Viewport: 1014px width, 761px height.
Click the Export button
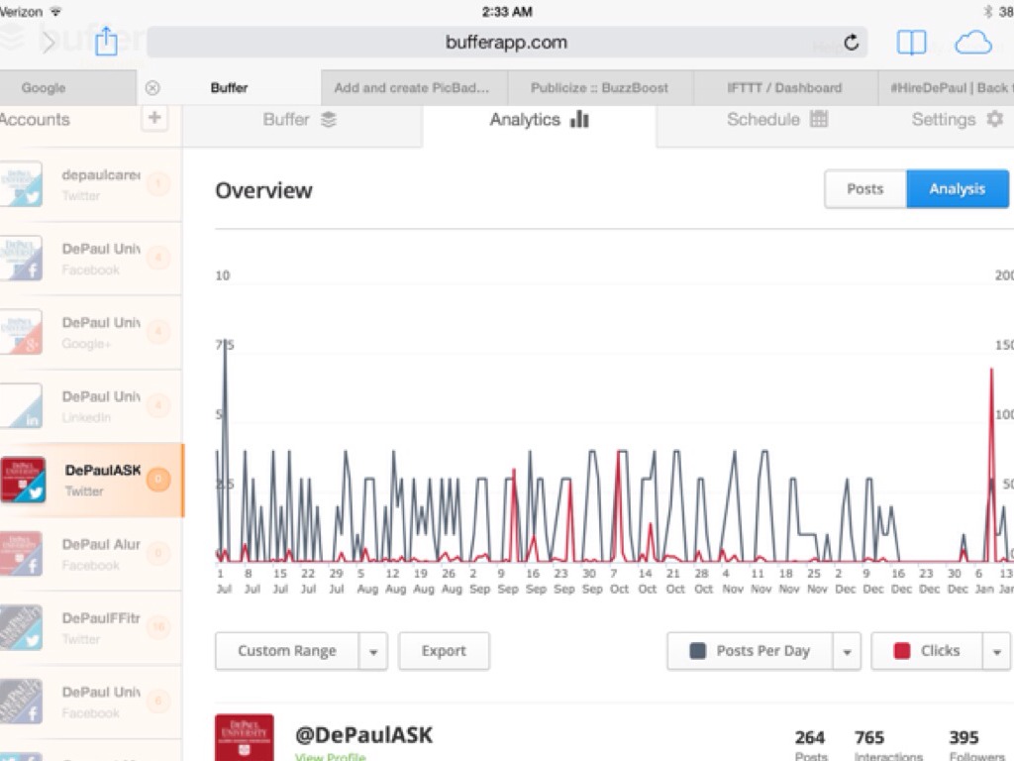(x=444, y=652)
